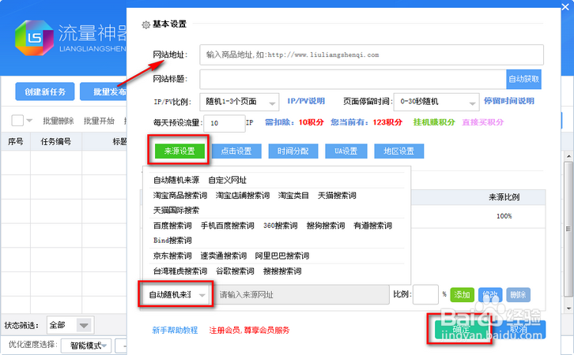Open the 直接买积分 link
The image size is (574, 355).
(x=483, y=122)
